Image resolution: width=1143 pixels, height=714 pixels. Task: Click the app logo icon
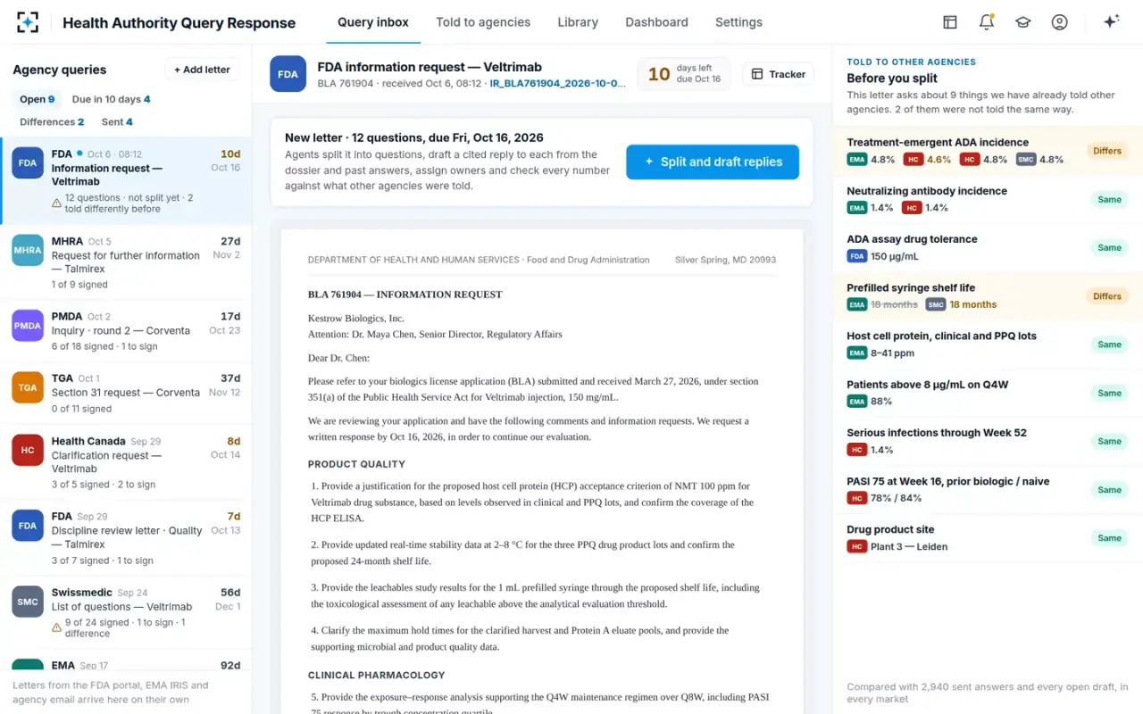(28, 22)
